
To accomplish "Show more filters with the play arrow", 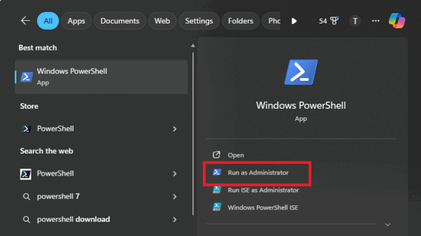I will (x=294, y=21).
